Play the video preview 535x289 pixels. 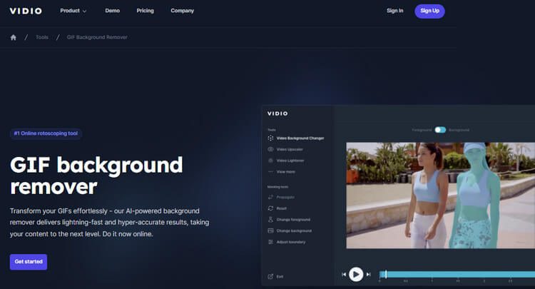pos(356,274)
